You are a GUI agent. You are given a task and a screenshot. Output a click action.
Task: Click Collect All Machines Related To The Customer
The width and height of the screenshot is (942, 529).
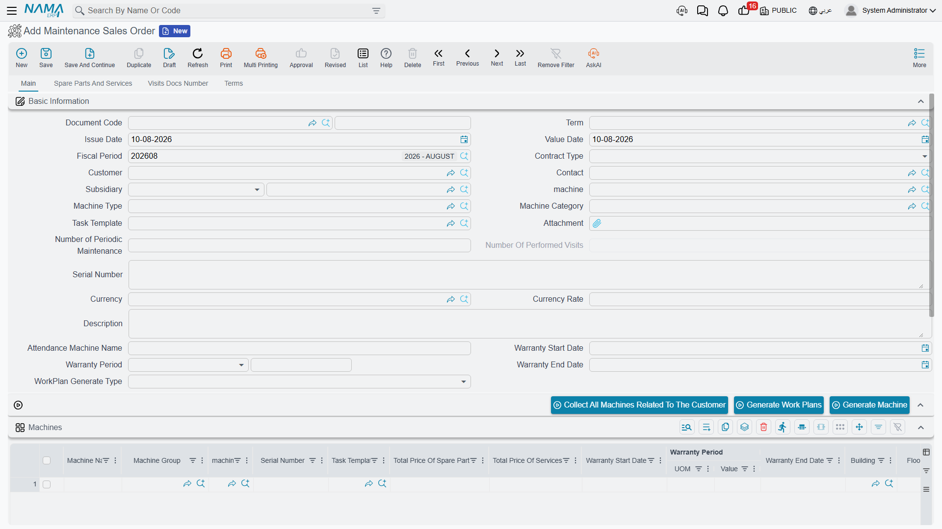pos(639,405)
